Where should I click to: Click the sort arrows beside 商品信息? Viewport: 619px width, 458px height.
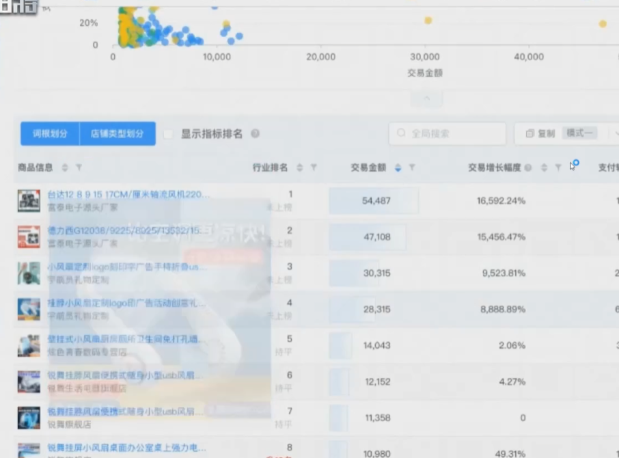tap(65, 167)
